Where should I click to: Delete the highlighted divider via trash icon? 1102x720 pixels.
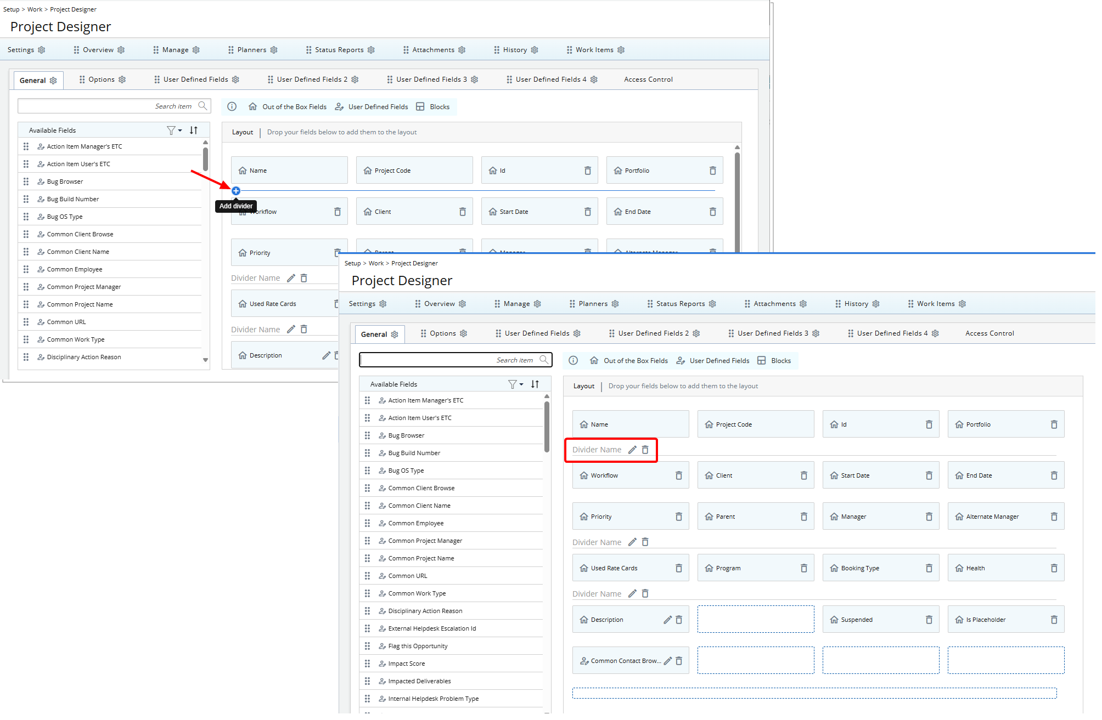click(645, 450)
